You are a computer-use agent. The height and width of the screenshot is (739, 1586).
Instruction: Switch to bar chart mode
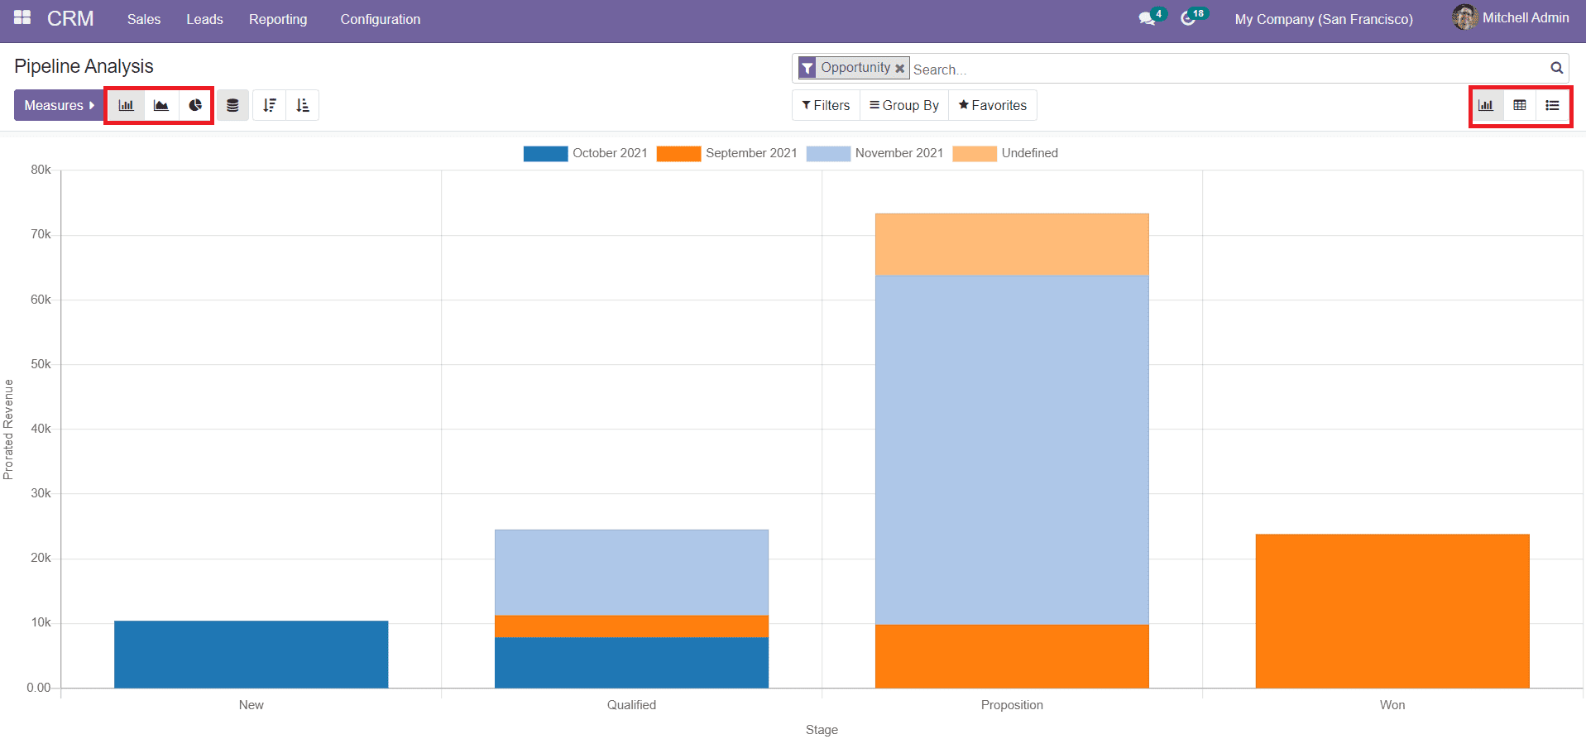126,105
